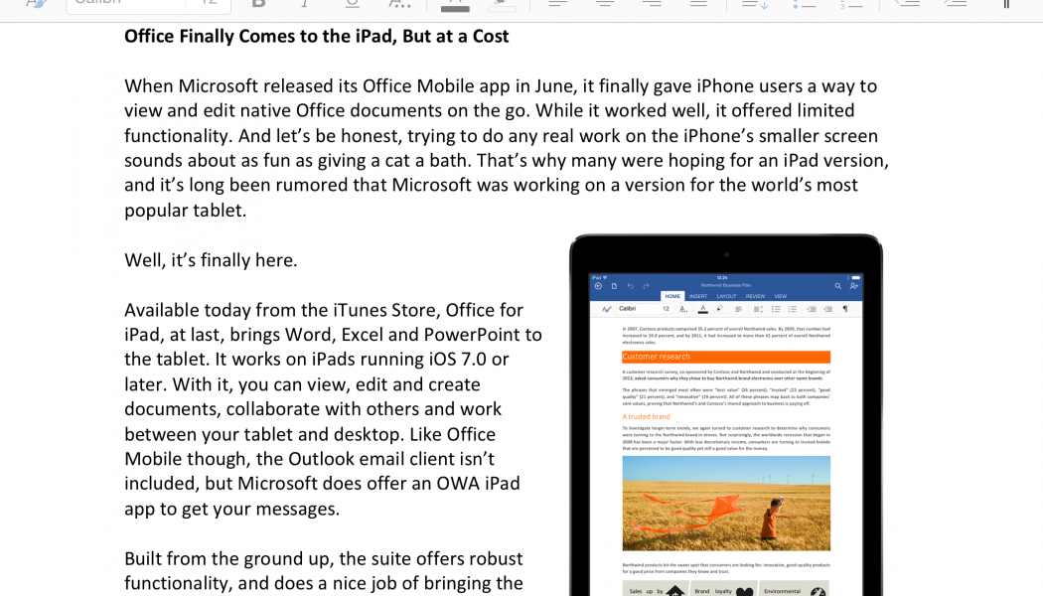Click the magnifying glass search icon on iPad
This screenshot has width=1043, height=596.
(x=838, y=286)
